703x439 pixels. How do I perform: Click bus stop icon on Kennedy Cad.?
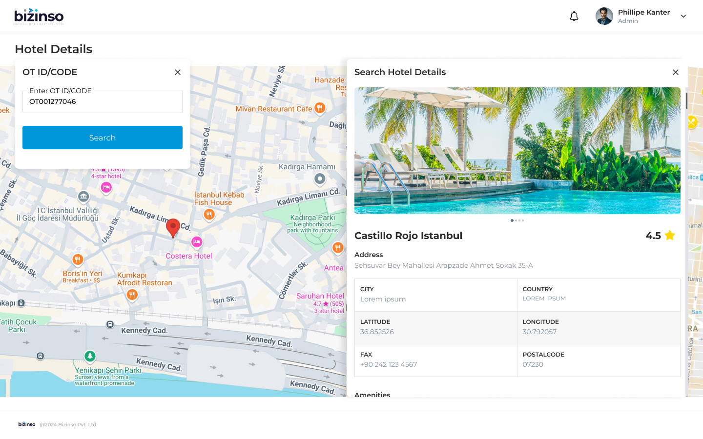click(110, 324)
